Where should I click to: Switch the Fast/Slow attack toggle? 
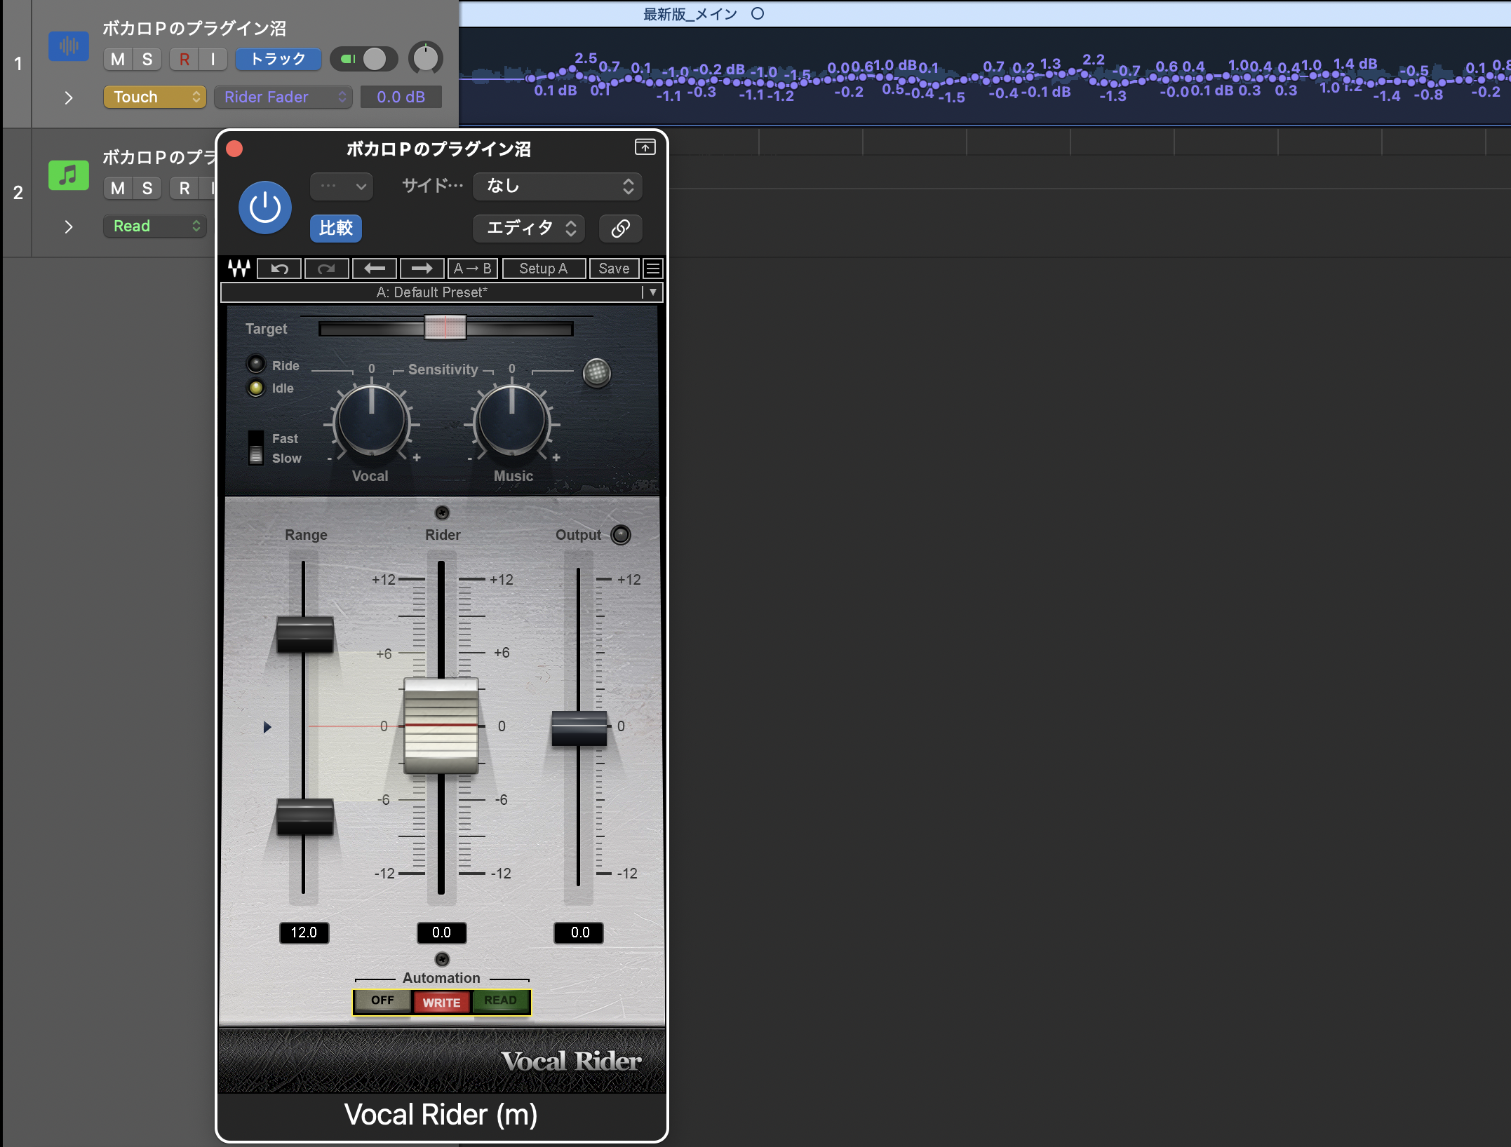tap(256, 448)
